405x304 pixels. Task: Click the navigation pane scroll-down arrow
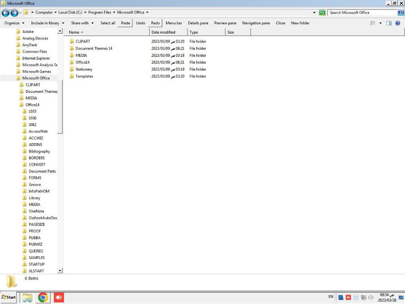60,271
